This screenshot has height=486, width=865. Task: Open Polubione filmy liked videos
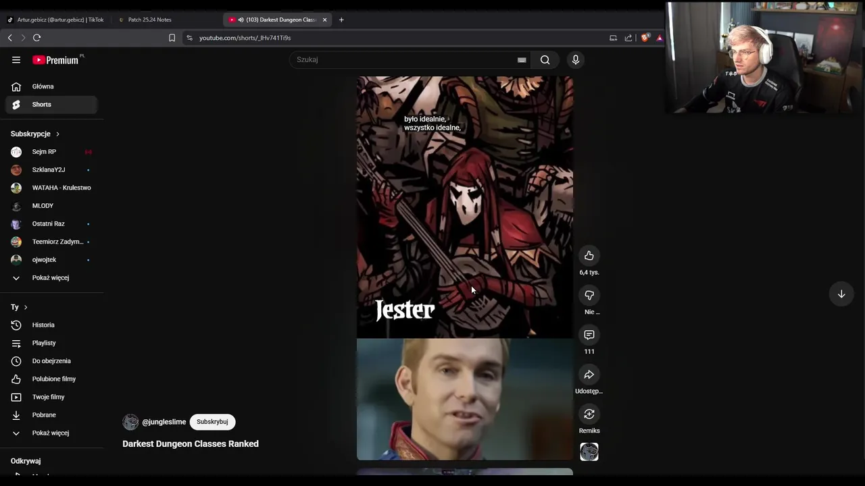[51, 379]
